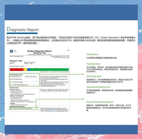Image resolution: width=142 pixels, height=139 pixels.
Task: Click the red segment of benchmark bar
Action: 17,69
